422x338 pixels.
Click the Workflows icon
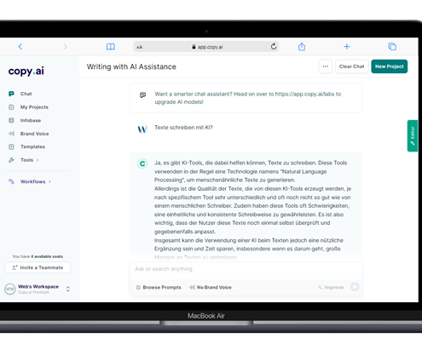click(11, 181)
